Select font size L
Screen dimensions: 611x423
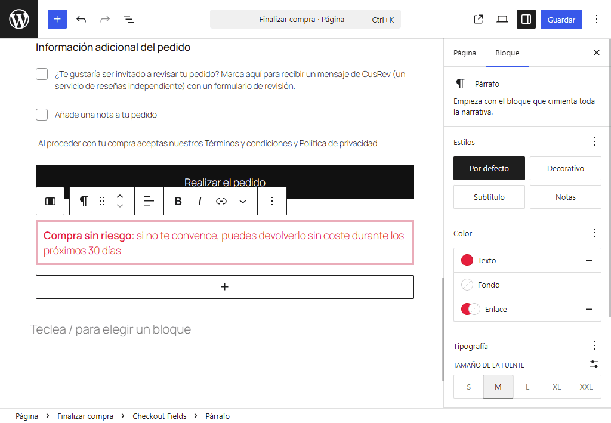pyautogui.click(x=527, y=387)
